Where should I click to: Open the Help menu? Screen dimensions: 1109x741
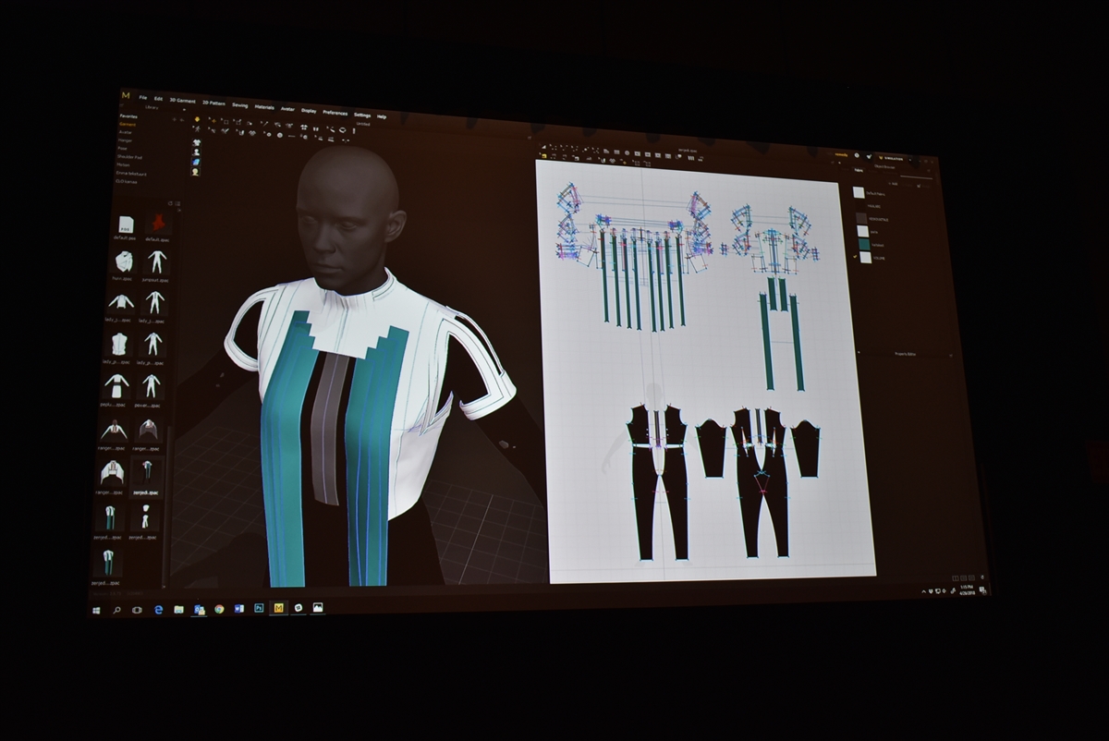[381, 116]
